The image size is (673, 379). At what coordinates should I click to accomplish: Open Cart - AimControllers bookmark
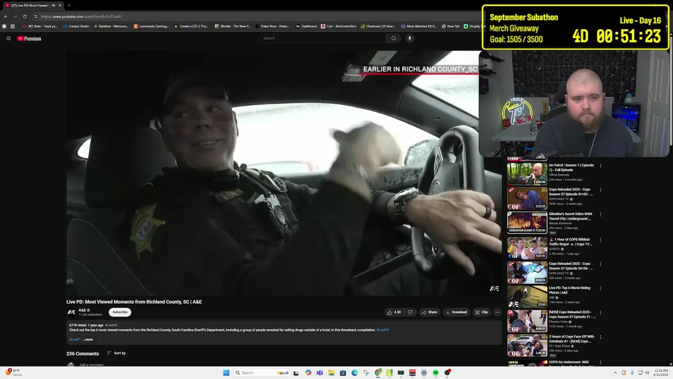pos(339,26)
